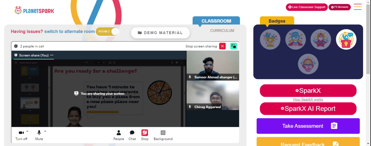Image resolution: width=371 pixels, height=146 pixels.
Task: Click the red stop screen sharing X button
Action: [x=222, y=46]
